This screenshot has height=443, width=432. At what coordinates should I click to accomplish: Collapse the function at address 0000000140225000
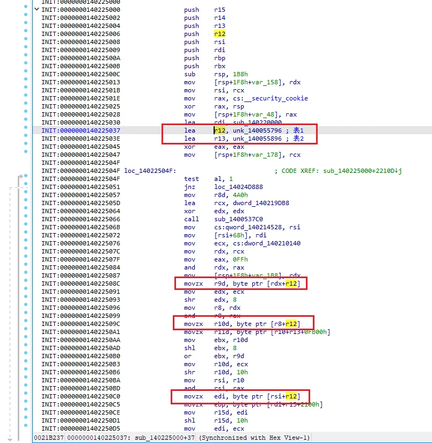pos(36,9)
